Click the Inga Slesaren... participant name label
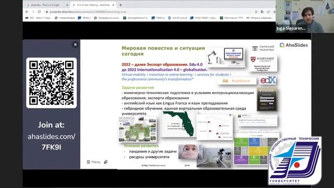 point(291,28)
